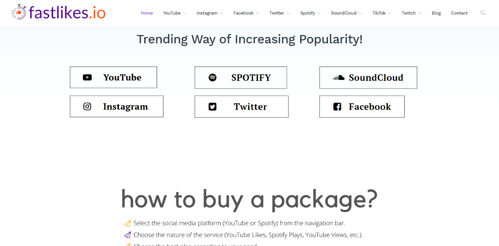Image resolution: width=499 pixels, height=246 pixels.
Task: Open the Blog menu item
Action: pyautogui.click(x=436, y=13)
